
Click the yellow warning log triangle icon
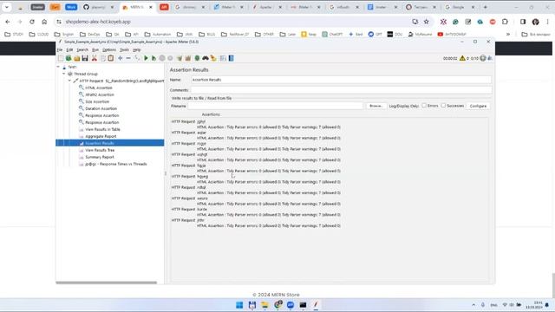click(x=462, y=58)
